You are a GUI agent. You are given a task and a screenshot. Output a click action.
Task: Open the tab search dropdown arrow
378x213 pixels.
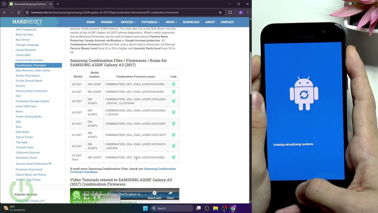4,4
